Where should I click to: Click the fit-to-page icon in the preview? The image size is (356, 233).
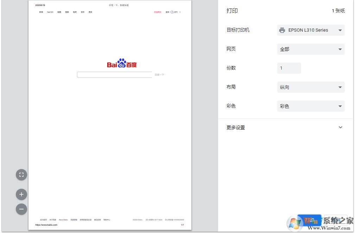point(21,175)
